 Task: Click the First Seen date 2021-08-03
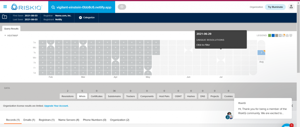pos(31,16)
